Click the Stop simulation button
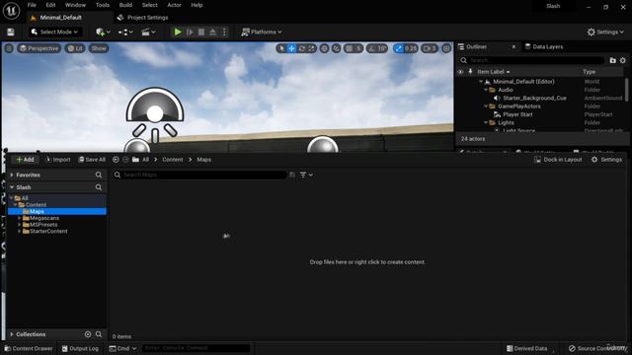This screenshot has width=632, height=355. tap(201, 32)
